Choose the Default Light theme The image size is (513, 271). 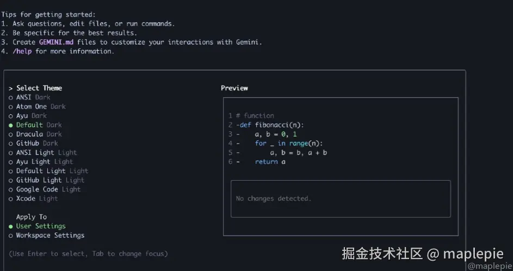[x=11, y=171]
